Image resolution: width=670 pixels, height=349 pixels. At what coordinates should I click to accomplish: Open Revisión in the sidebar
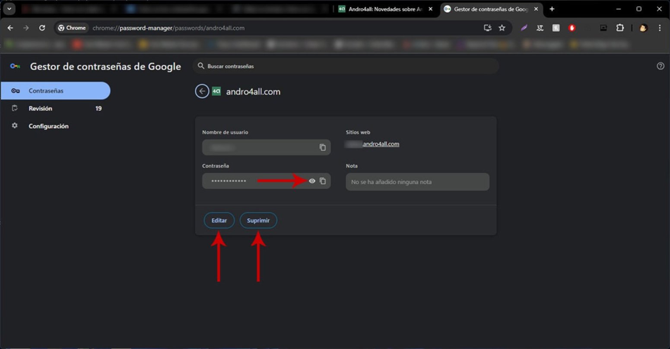point(55,109)
